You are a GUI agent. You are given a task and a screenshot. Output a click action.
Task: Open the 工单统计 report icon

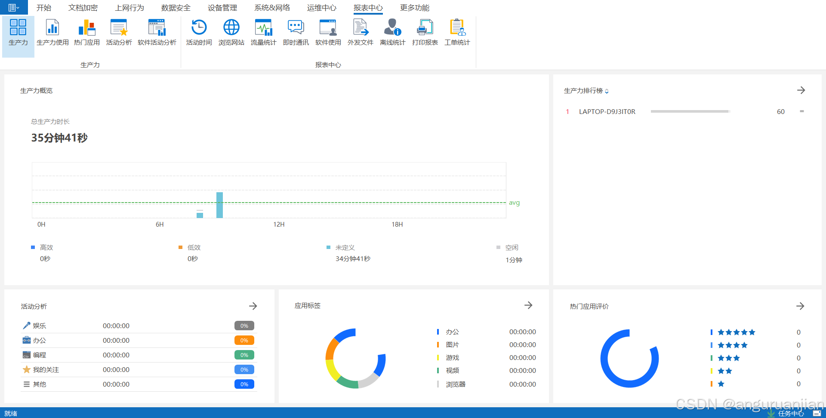point(457,33)
